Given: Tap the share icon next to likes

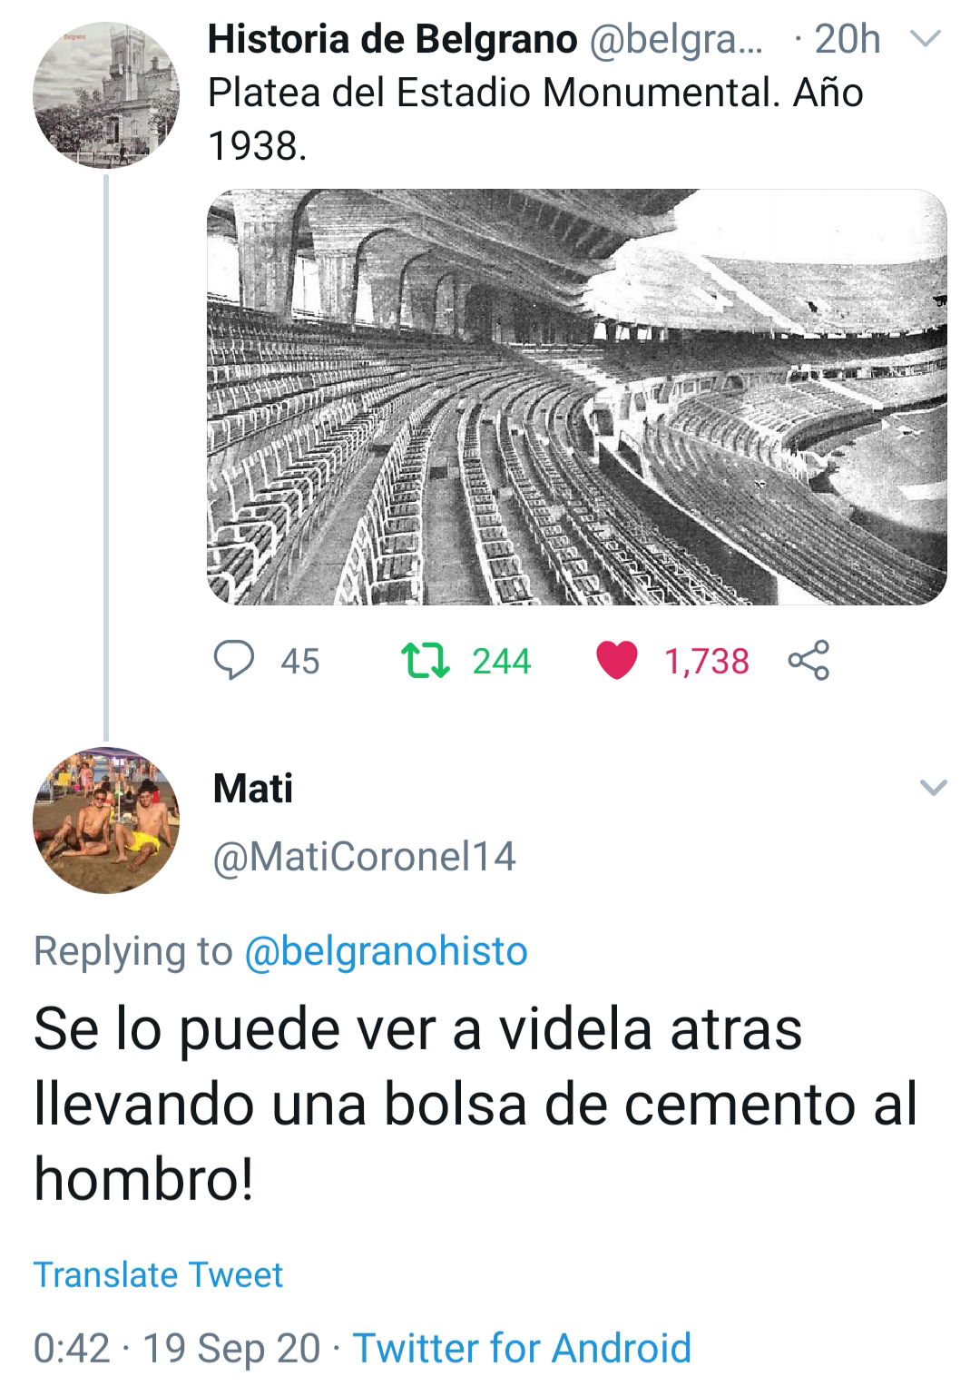Looking at the screenshot, I should click(x=808, y=660).
